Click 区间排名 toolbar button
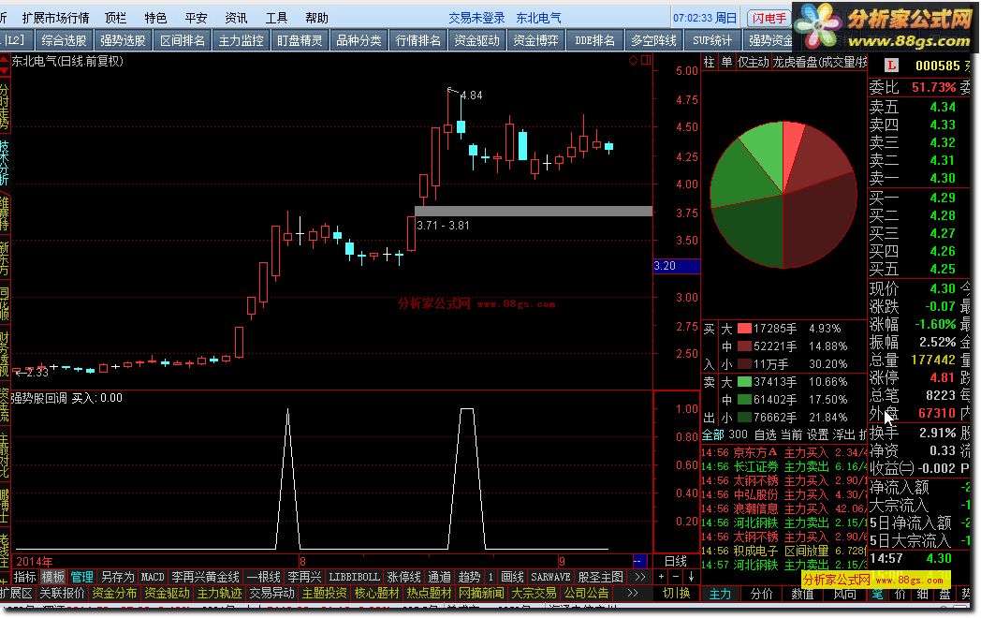The image size is (981, 618). (182, 40)
